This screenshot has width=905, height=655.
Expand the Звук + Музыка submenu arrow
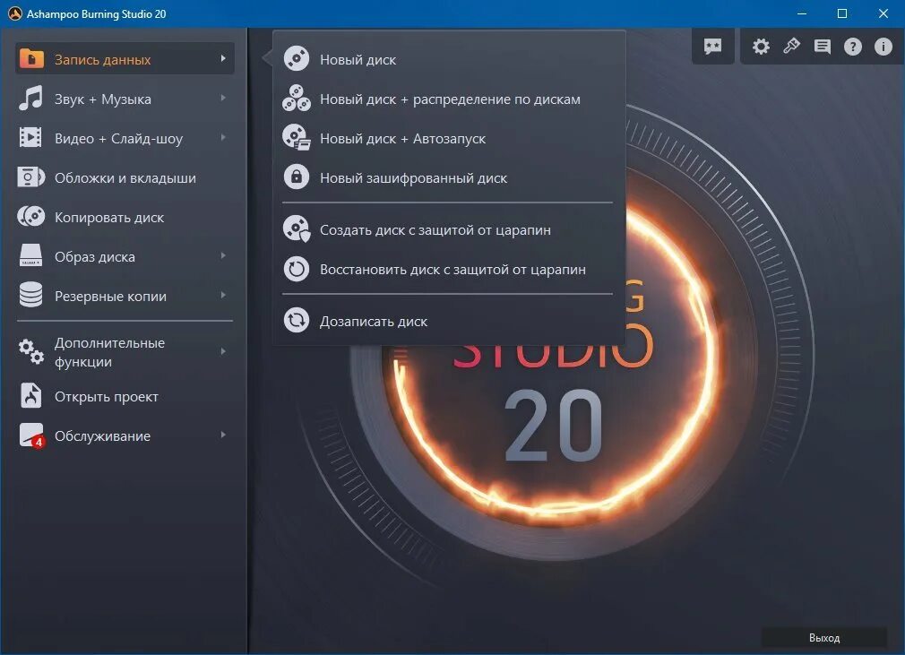tap(223, 98)
